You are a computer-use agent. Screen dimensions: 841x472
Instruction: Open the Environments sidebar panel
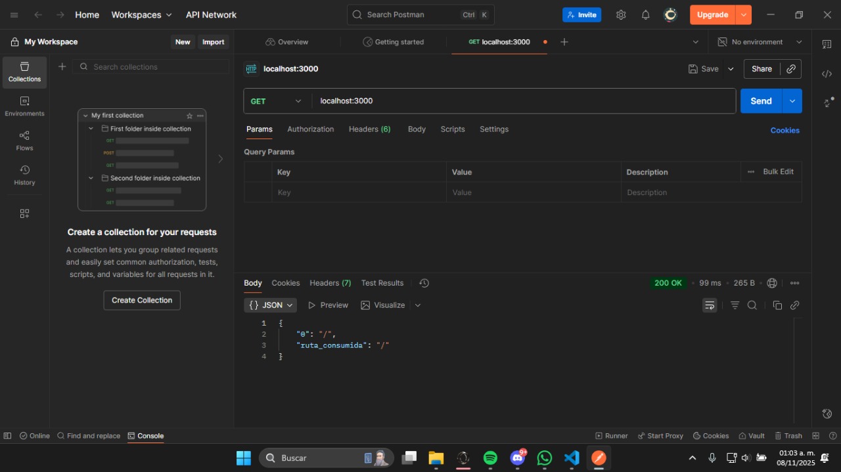point(24,106)
